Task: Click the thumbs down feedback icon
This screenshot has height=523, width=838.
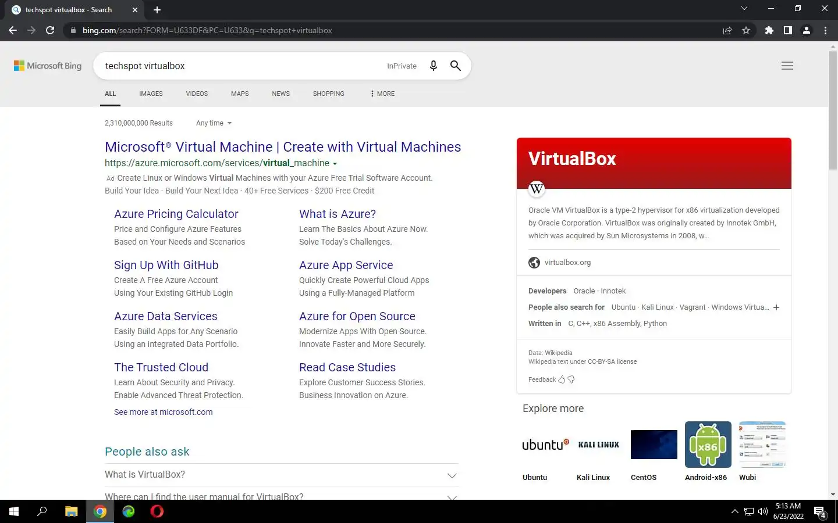Action: tap(571, 379)
